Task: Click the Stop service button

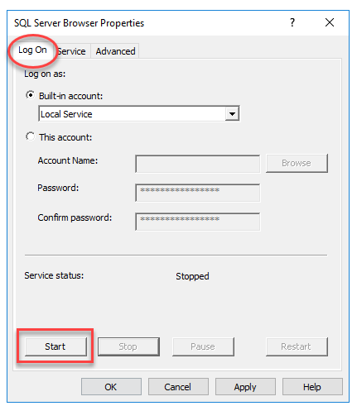Action: [128, 346]
